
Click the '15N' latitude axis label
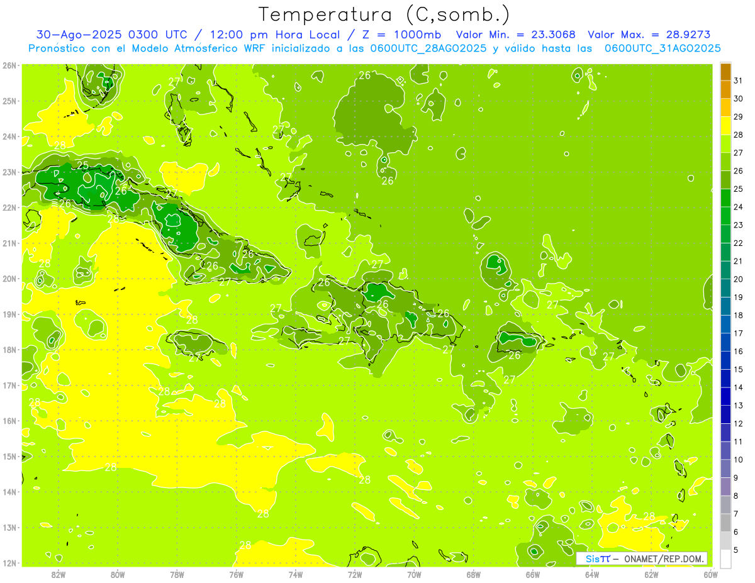9,456
